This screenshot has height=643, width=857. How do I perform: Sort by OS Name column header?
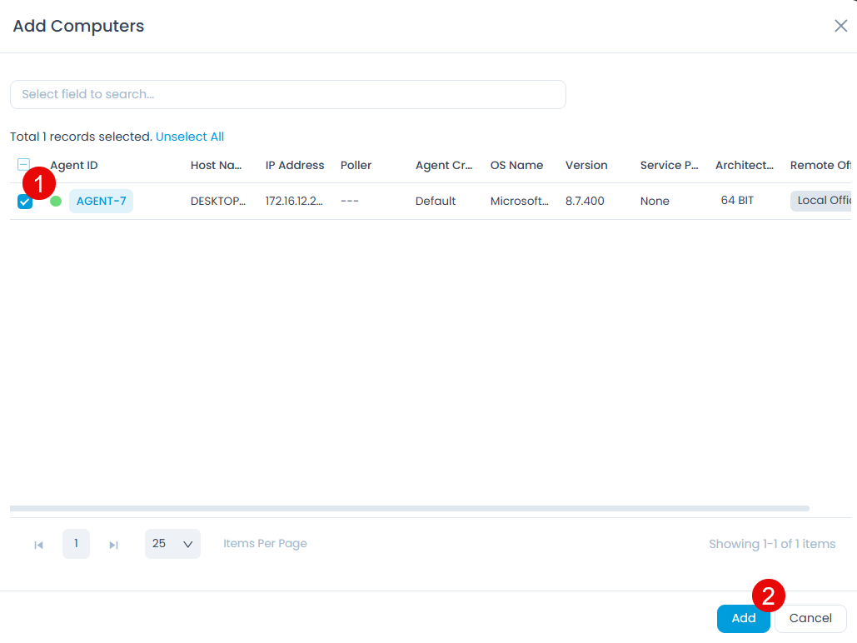click(516, 165)
